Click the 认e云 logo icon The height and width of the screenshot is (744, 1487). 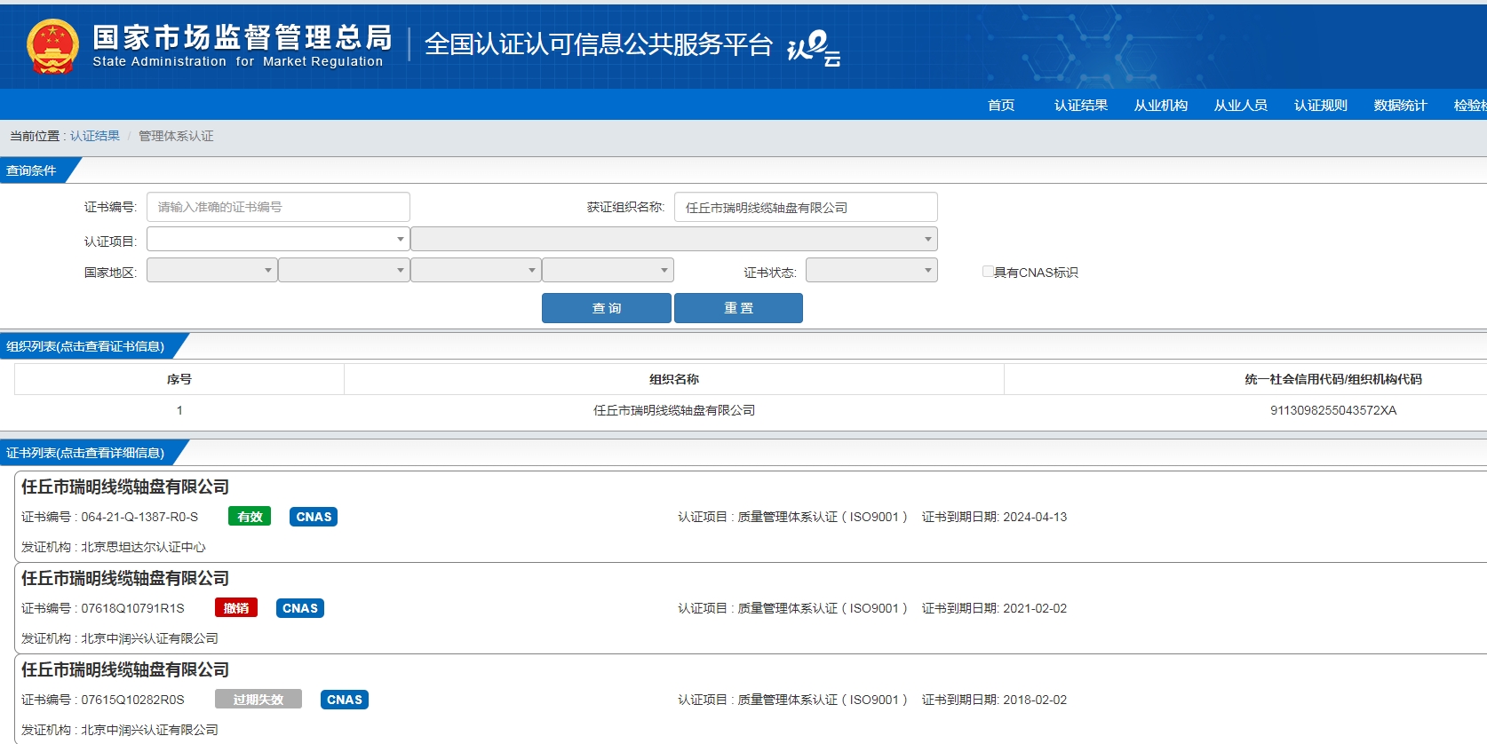814,48
